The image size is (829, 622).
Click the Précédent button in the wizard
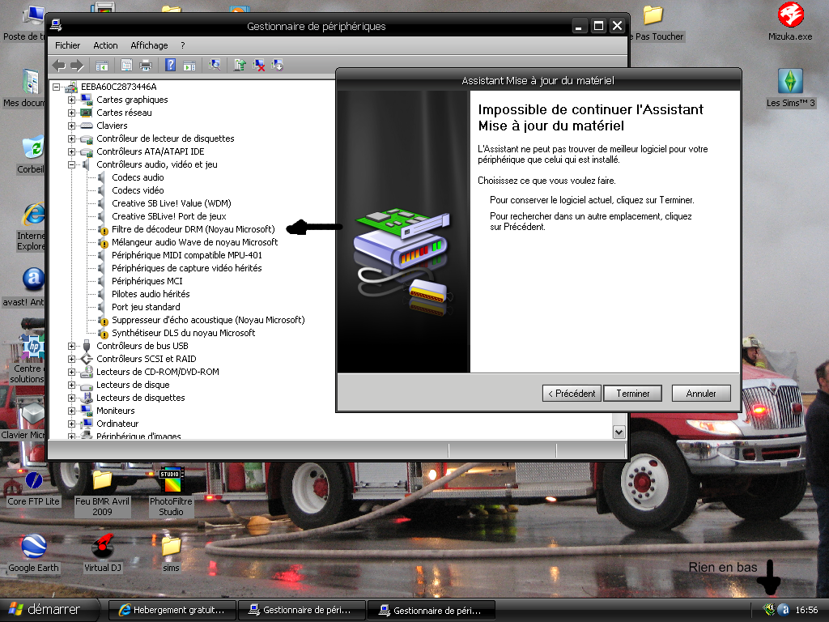point(572,394)
